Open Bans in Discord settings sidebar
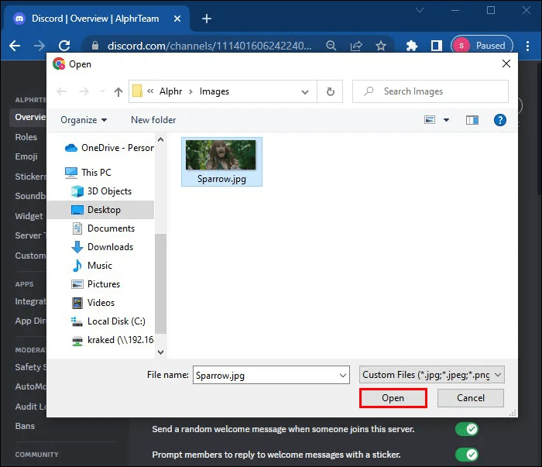The image size is (542, 467). click(25, 426)
